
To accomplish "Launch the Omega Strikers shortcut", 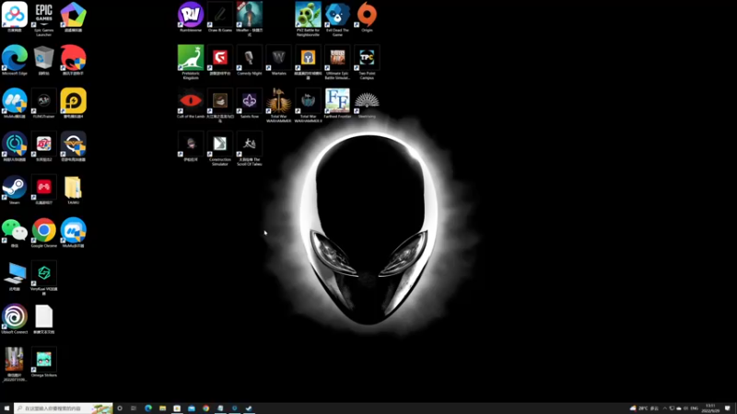I will click(43, 362).
